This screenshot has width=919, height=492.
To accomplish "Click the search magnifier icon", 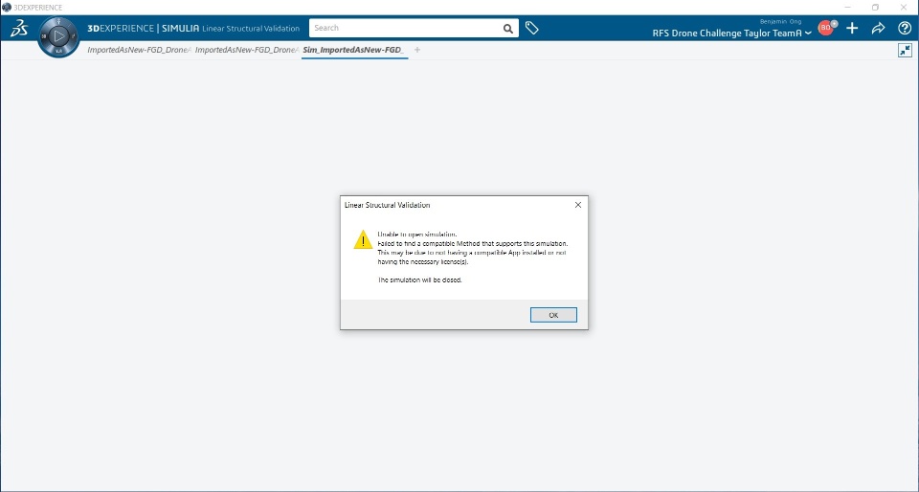I will (508, 28).
